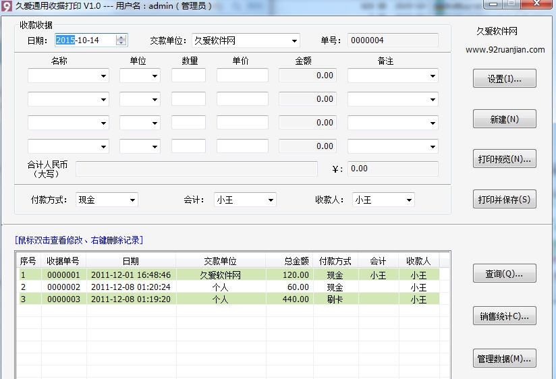Click the 序号 column header
The image size is (556, 379).
click(28, 261)
